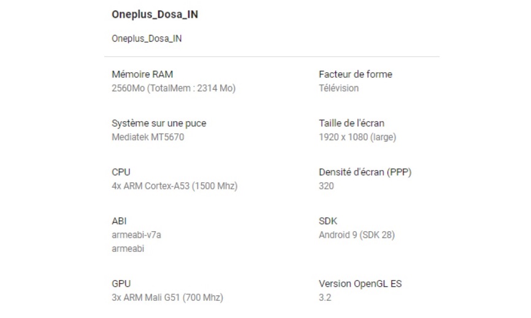531x318 pixels.
Task: Click the Android 9 (SDK 28) value
Action: coord(357,235)
